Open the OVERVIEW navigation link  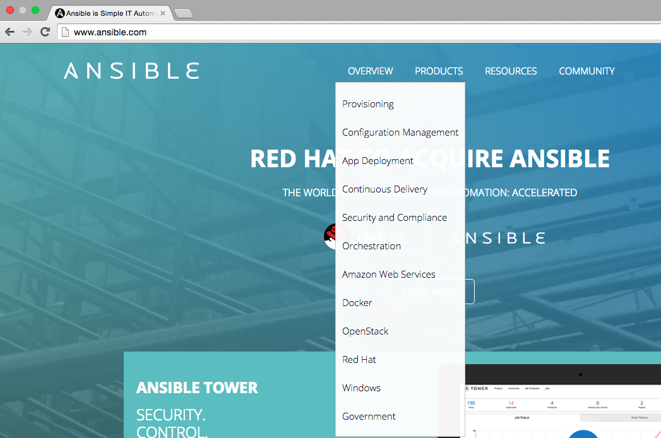pyautogui.click(x=370, y=71)
